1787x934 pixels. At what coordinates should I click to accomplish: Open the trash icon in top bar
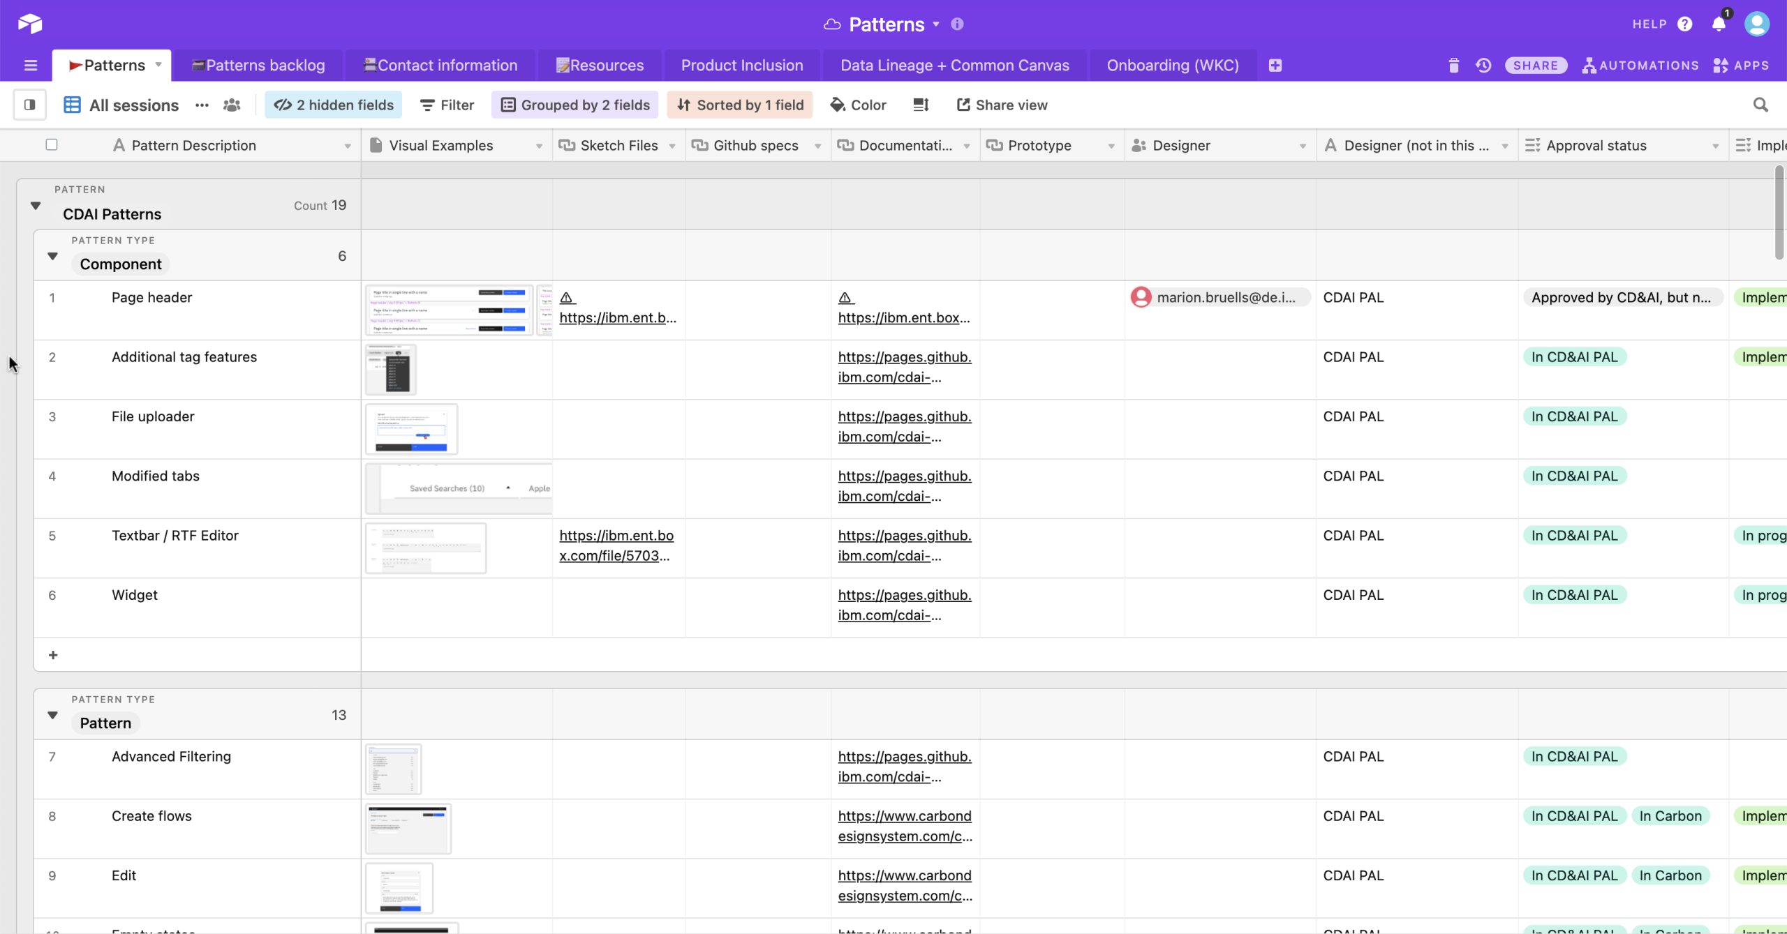pos(1453,66)
